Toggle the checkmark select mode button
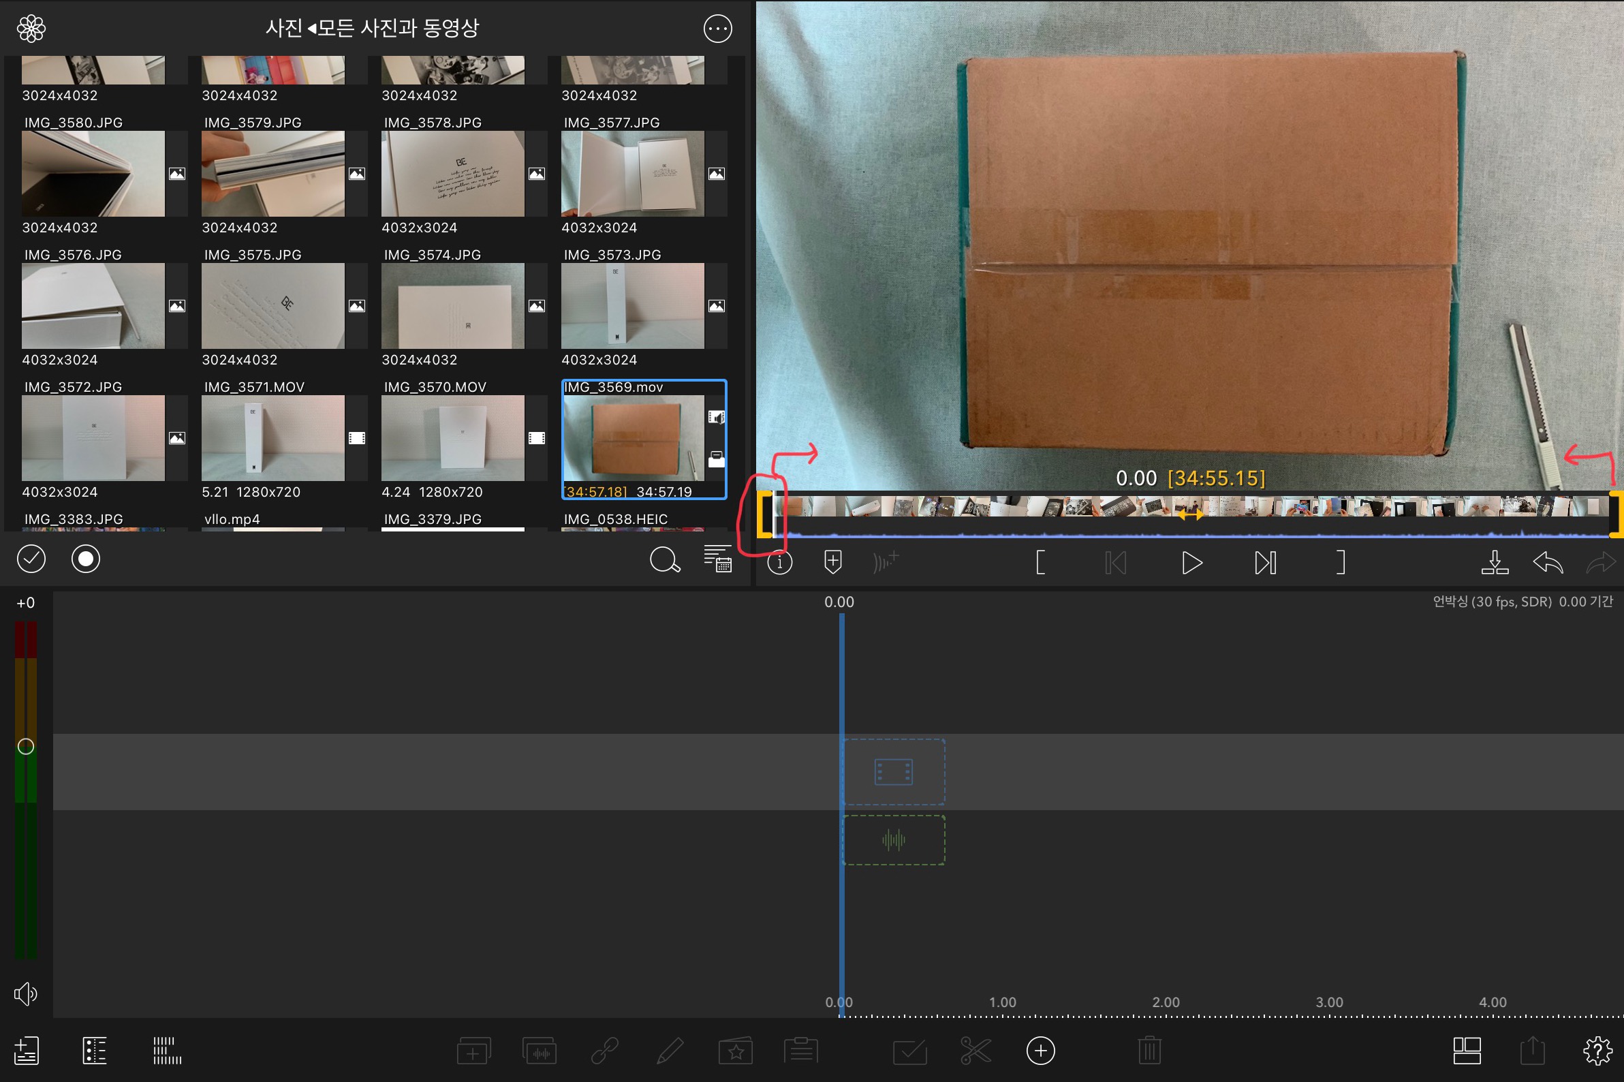The height and width of the screenshot is (1082, 1624). 31,559
